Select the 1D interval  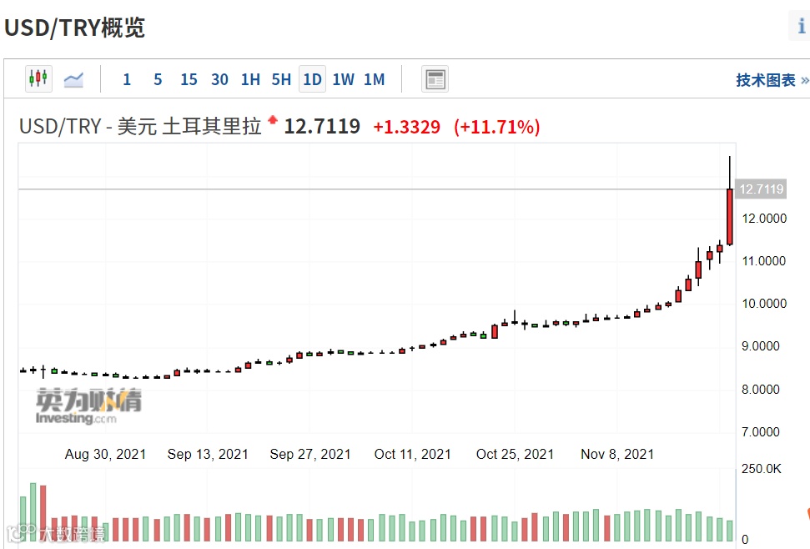[x=312, y=79]
